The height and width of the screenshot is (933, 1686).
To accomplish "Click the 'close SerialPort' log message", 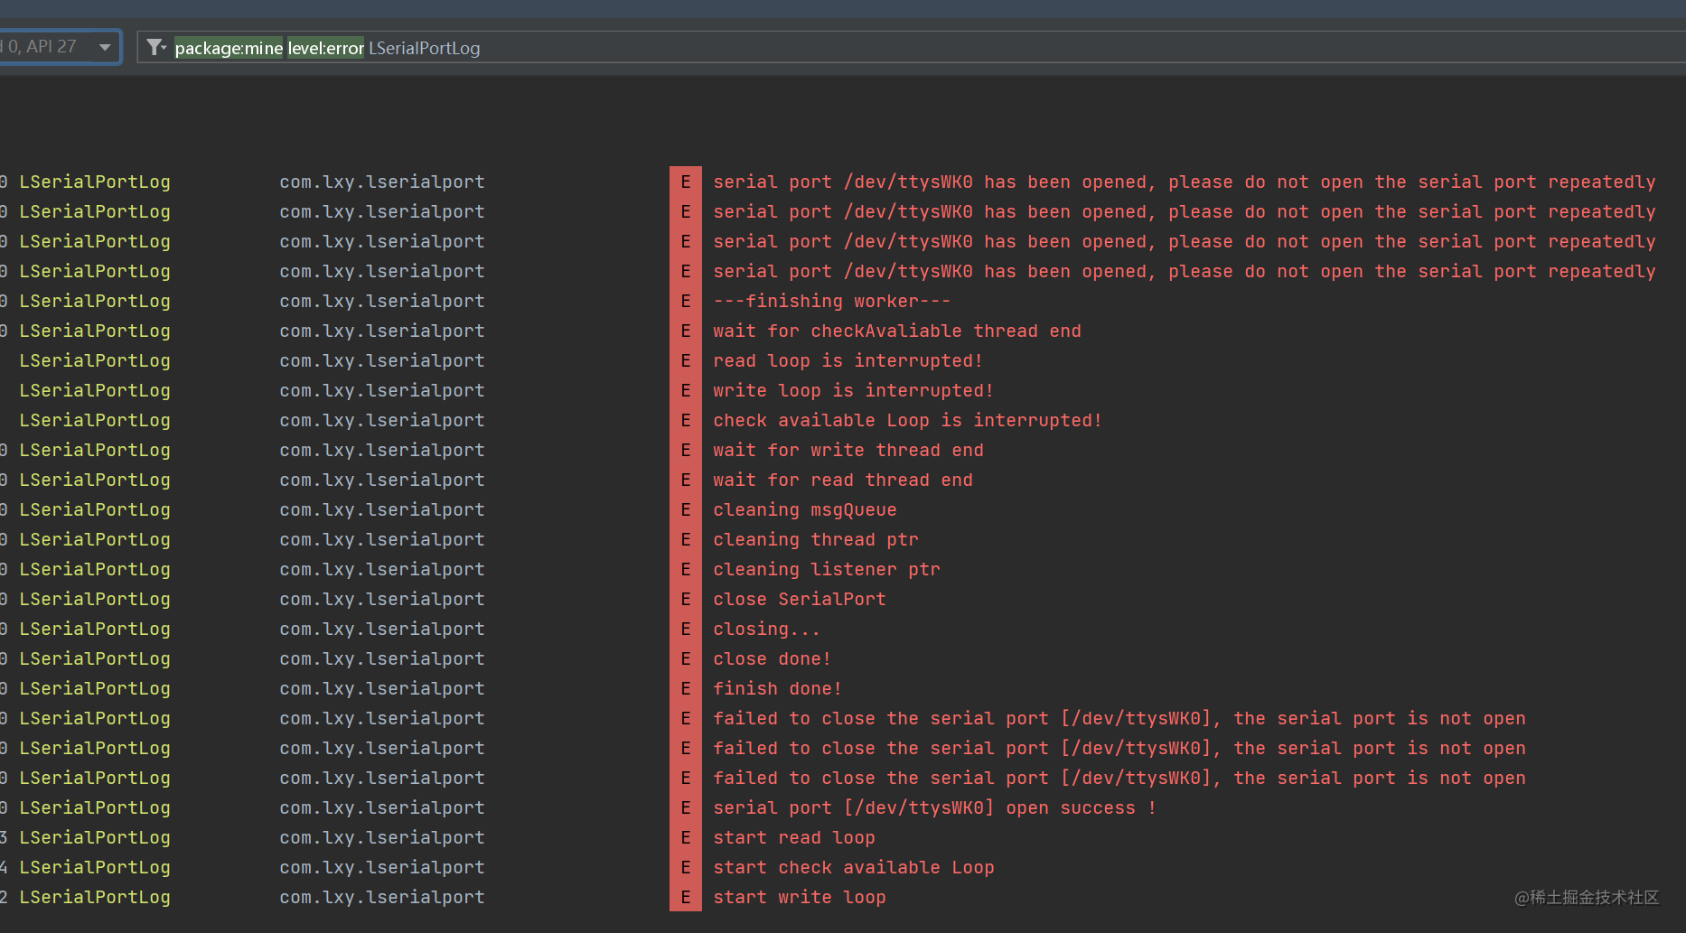I will coord(800,599).
